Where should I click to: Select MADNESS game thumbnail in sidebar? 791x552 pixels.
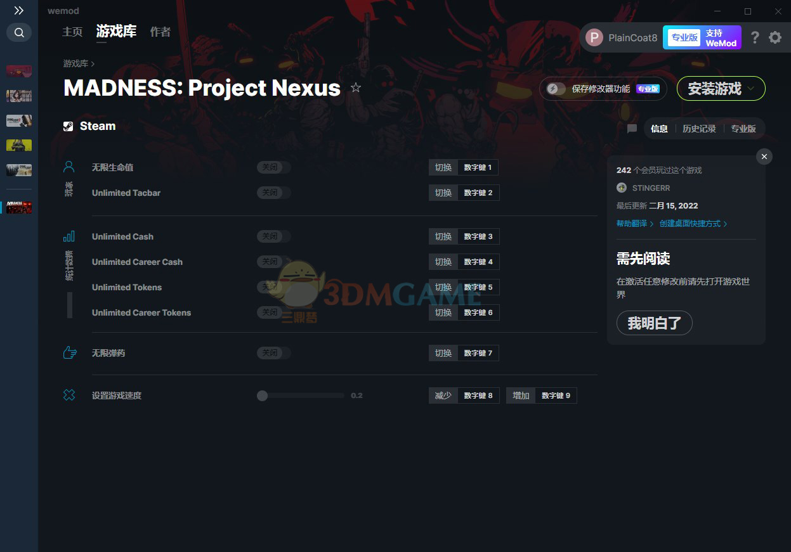(x=19, y=207)
